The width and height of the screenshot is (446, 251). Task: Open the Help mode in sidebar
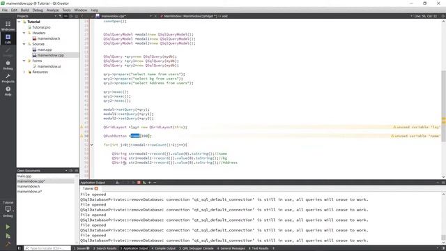[8, 91]
